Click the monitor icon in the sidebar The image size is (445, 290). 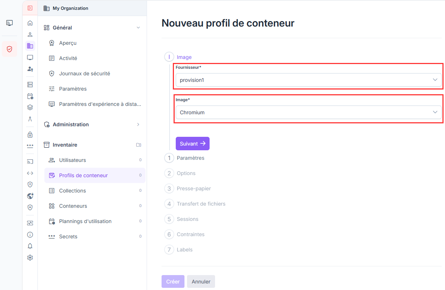point(30,57)
